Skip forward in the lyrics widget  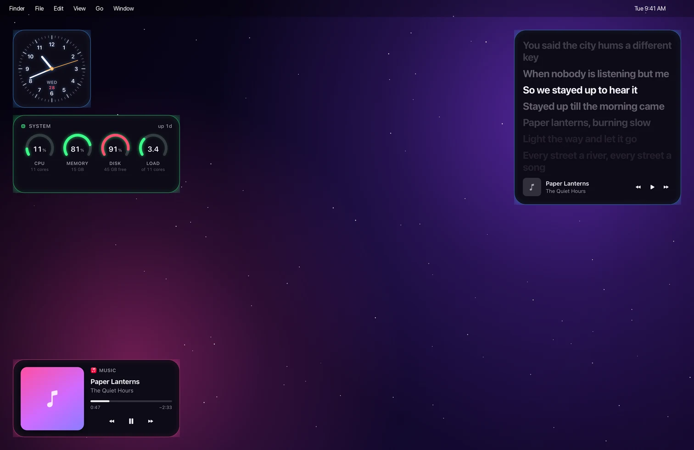(666, 187)
